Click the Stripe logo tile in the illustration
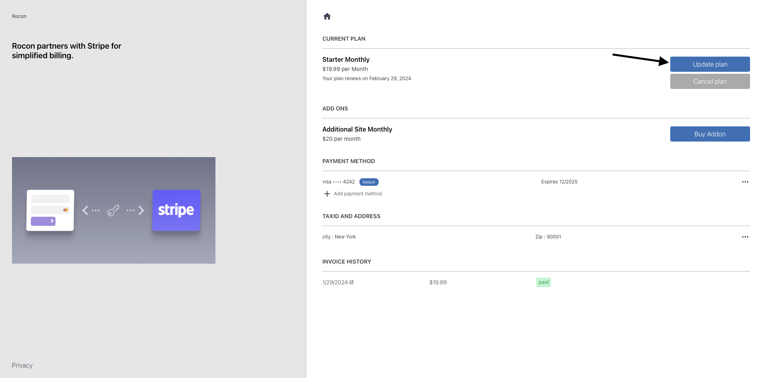The height and width of the screenshot is (378, 766). tap(176, 210)
